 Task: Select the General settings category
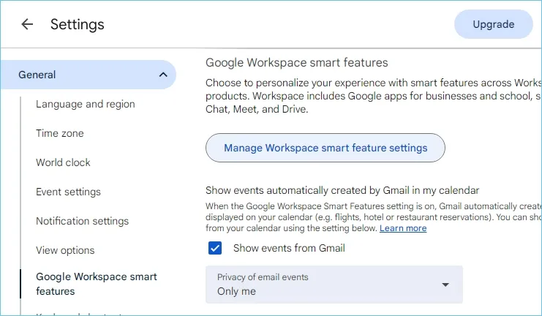[x=89, y=75]
